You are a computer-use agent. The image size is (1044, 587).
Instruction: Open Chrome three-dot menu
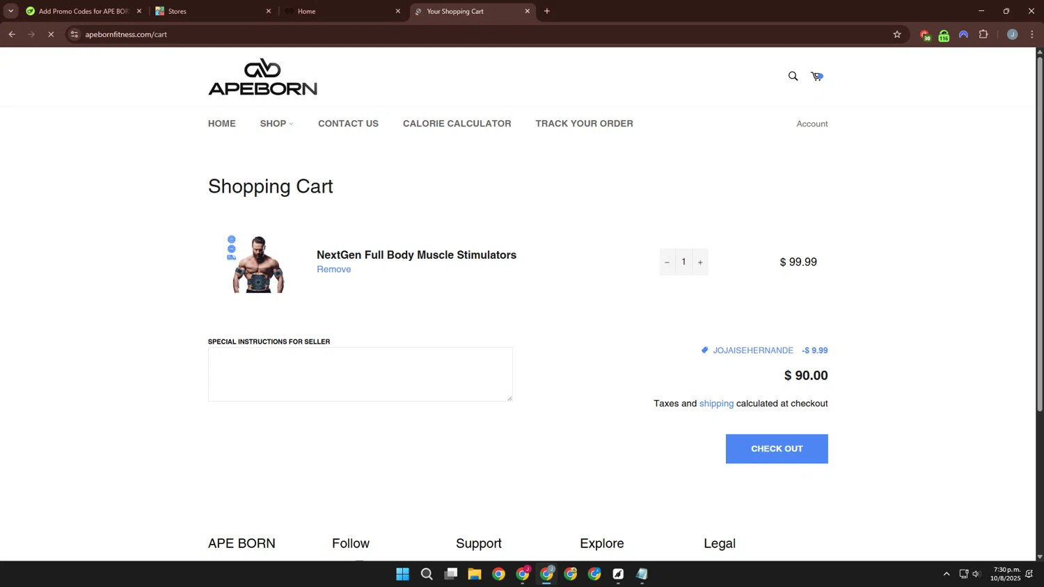point(1032,34)
